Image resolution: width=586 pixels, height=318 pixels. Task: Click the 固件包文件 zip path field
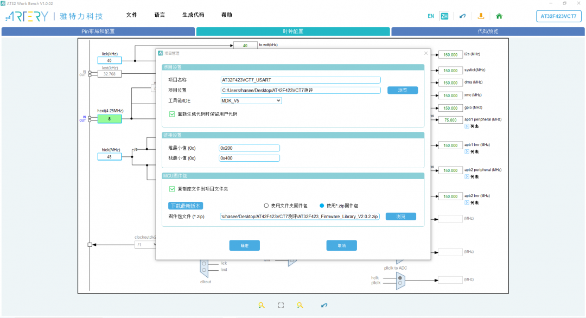(x=300, y=217)
